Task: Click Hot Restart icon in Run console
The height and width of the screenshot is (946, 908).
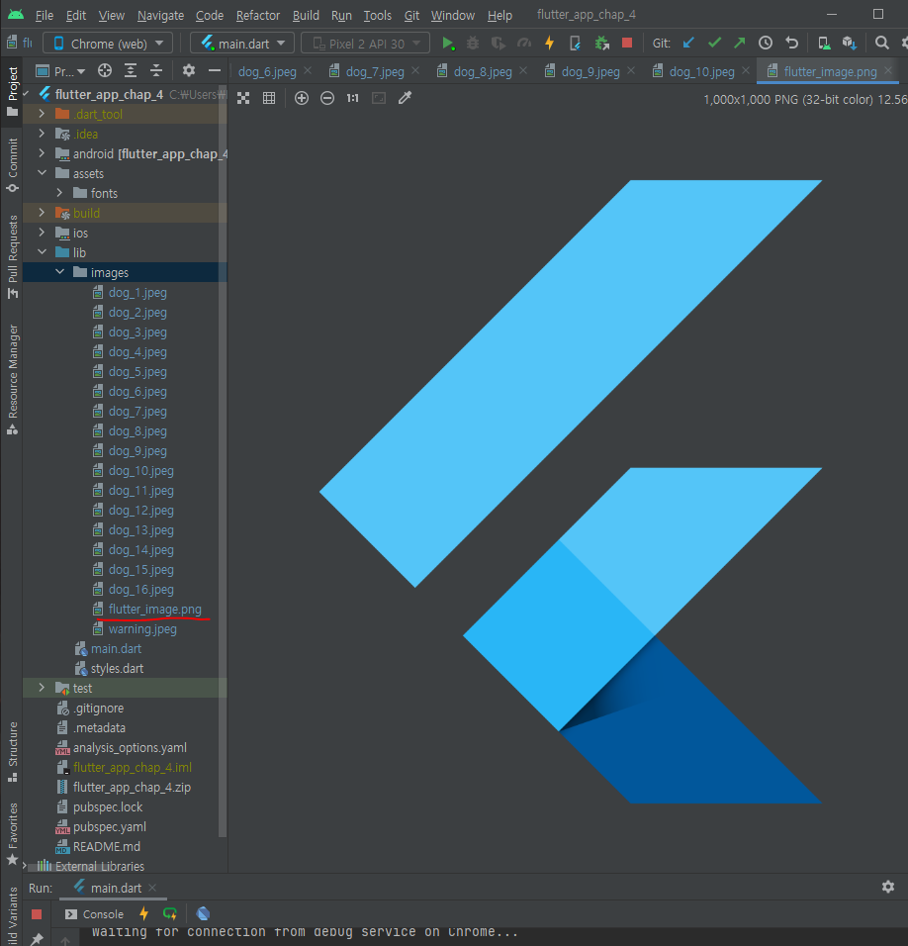Action: 169,913
